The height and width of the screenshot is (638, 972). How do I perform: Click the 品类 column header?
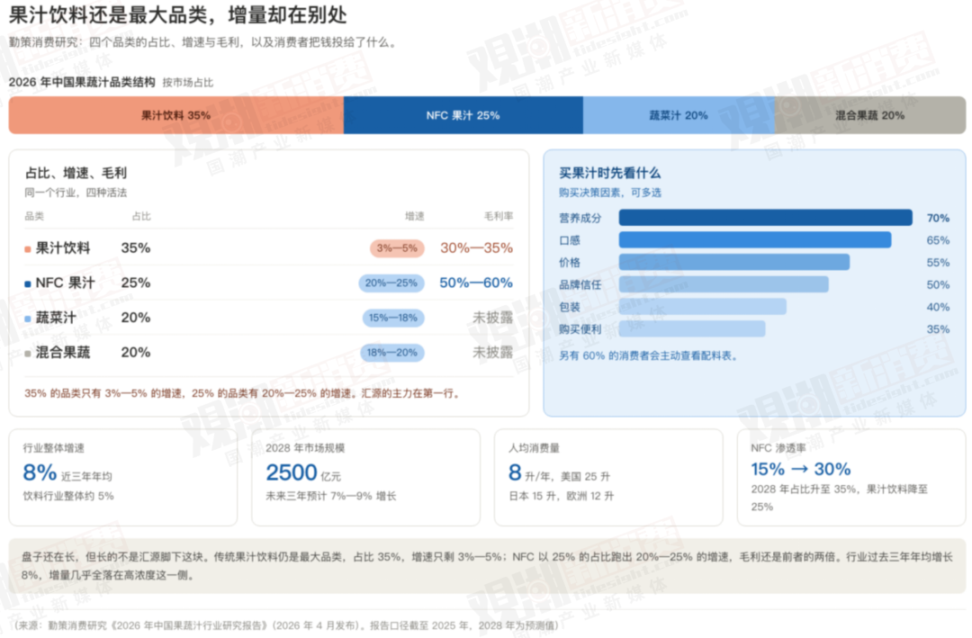pos(34,216)
